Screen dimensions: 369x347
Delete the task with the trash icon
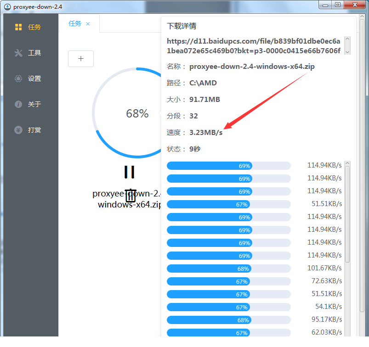tap(131, 196)
